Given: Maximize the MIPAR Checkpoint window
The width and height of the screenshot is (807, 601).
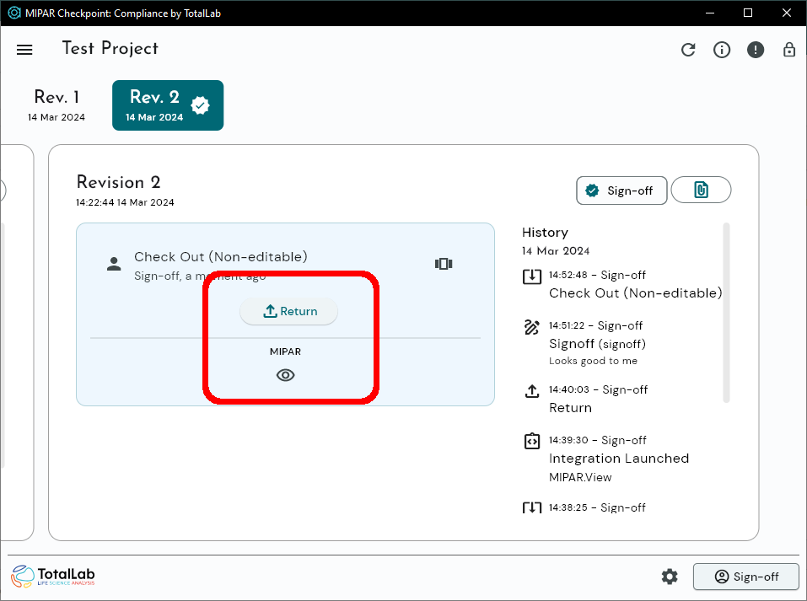Looking at the screenshot, I should click(748, 13).
